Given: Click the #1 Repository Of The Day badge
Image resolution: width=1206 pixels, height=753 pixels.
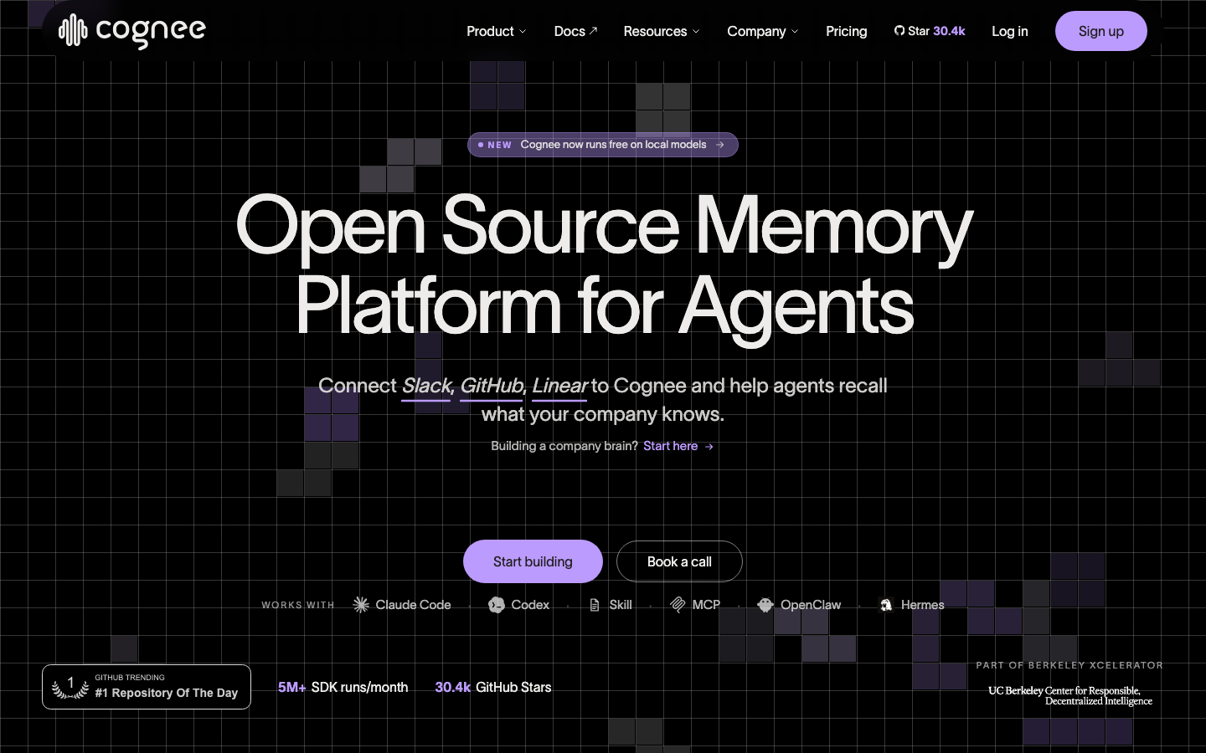Looking at the screenshot, I should 147,687.
